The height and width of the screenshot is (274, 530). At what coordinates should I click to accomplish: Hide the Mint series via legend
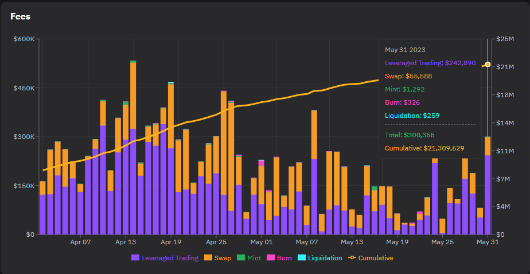click(x=249, y=258)
